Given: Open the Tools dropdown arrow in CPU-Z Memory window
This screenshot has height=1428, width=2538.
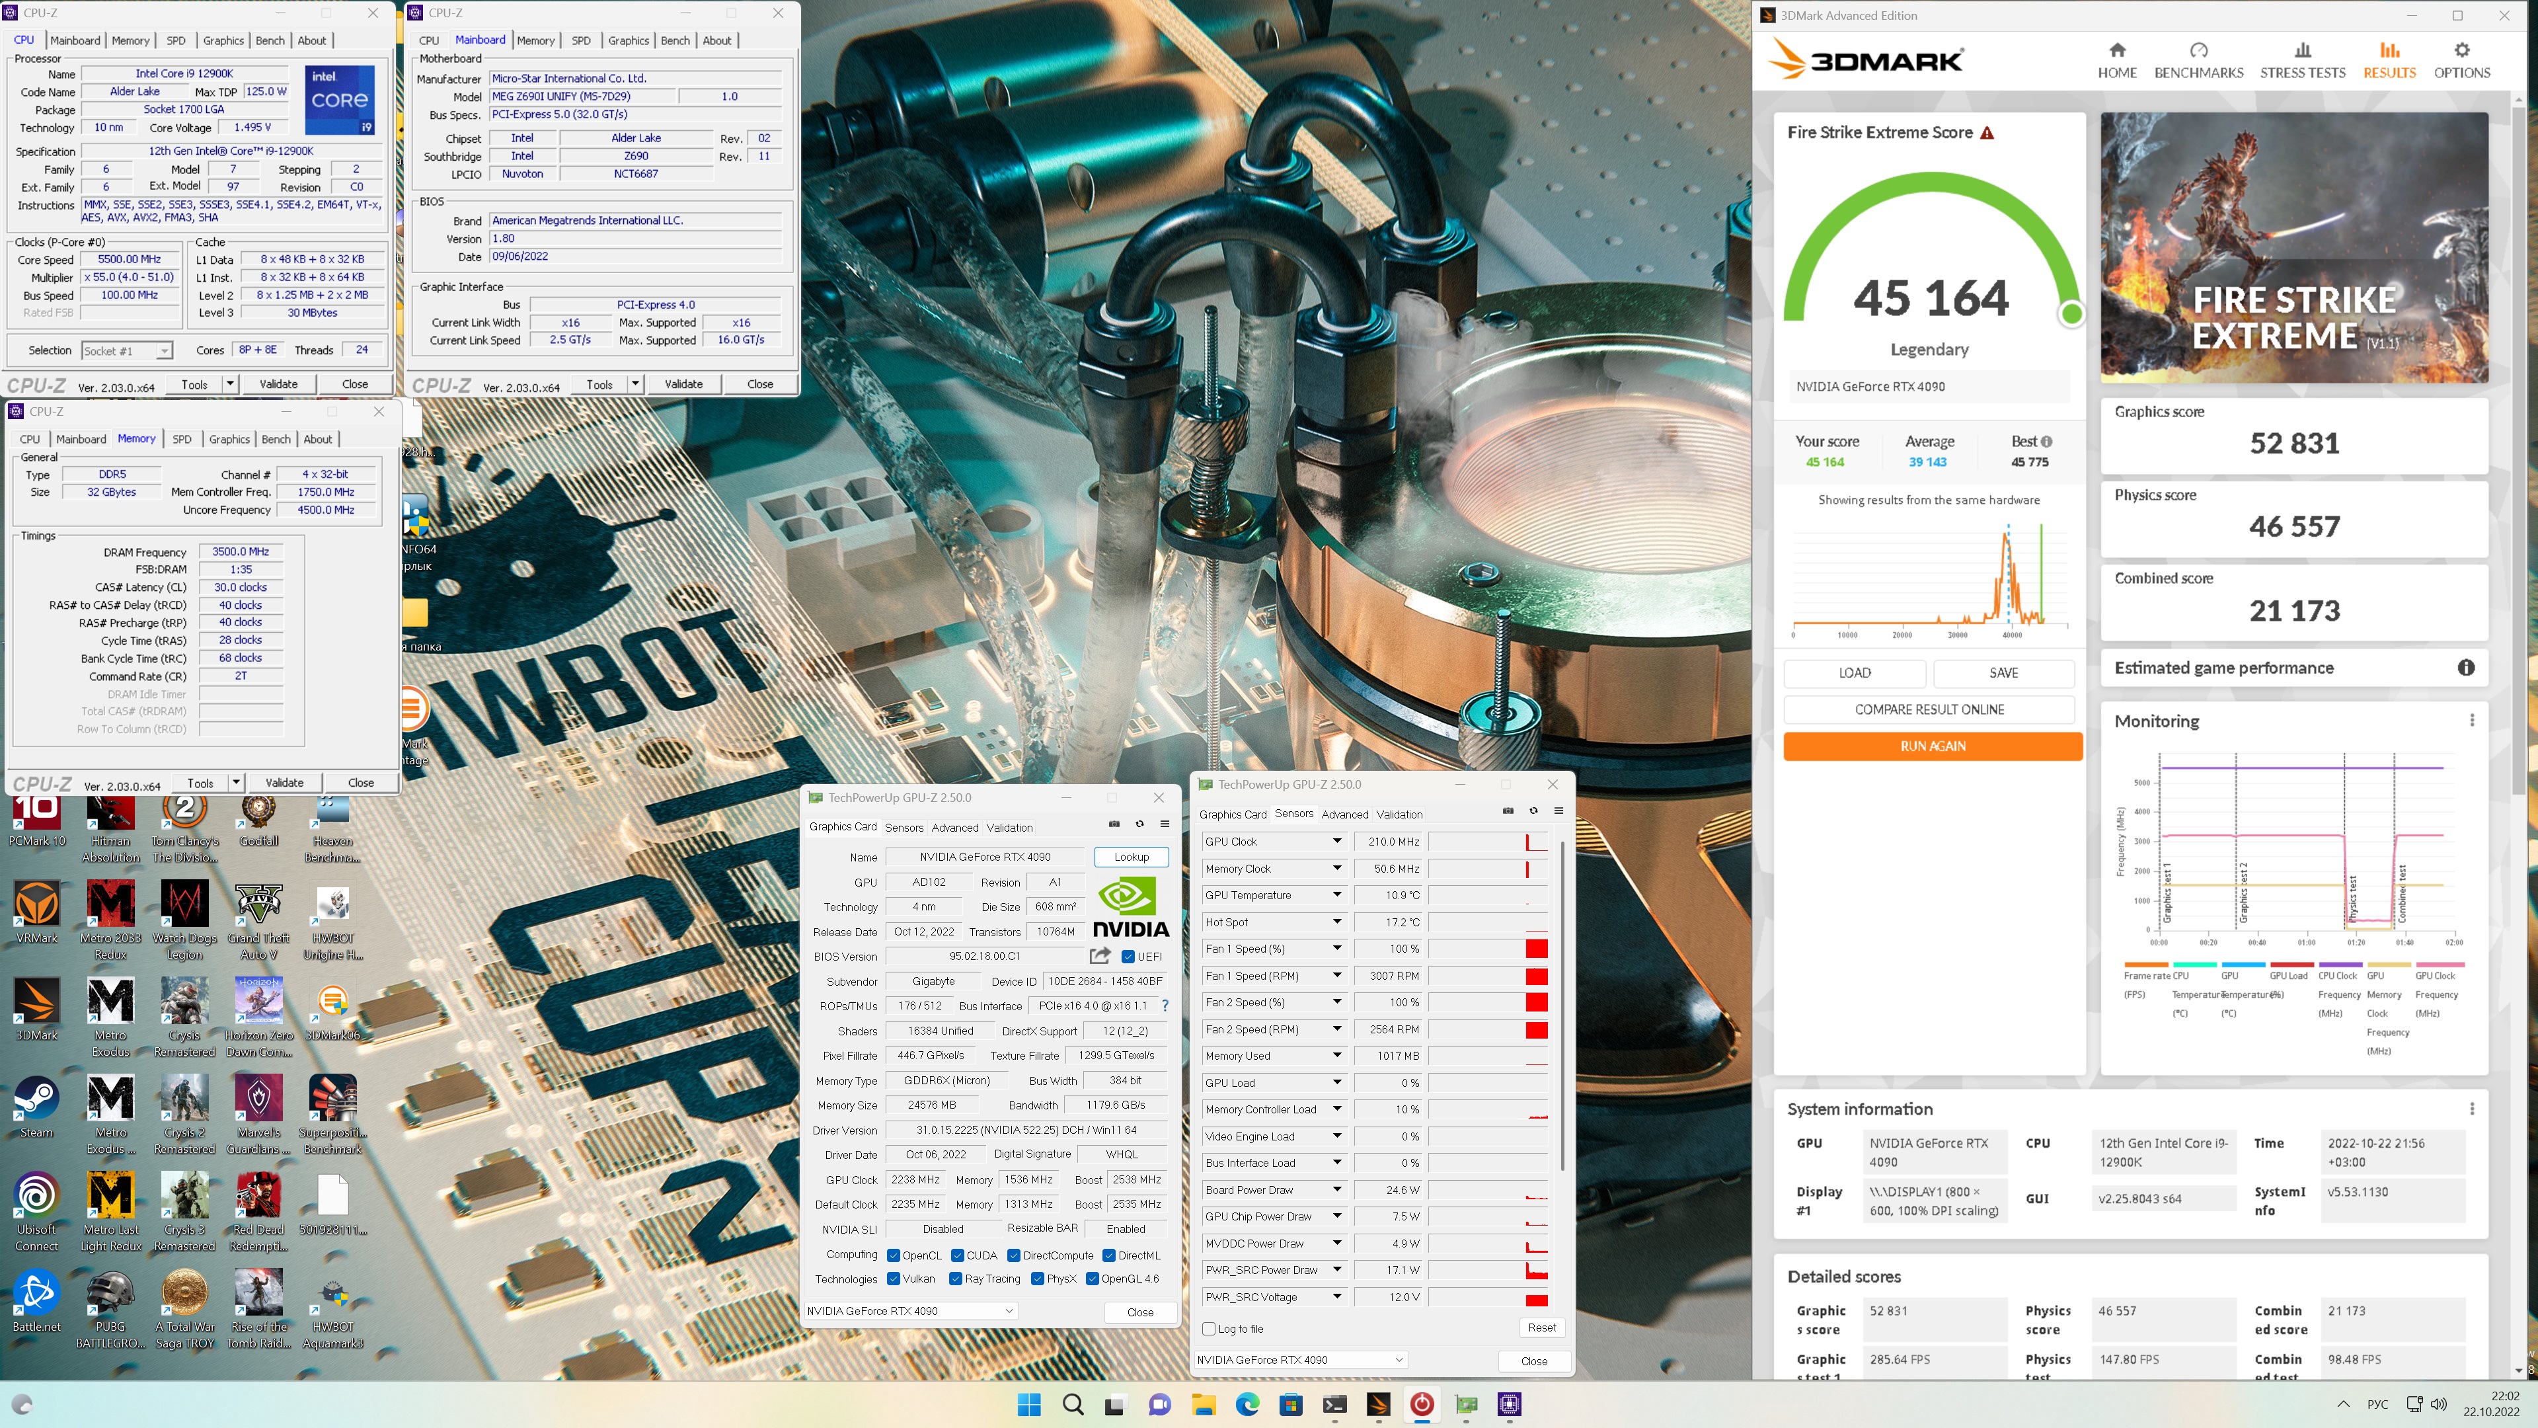Looking at the screenshot, I should click(235, 783).
